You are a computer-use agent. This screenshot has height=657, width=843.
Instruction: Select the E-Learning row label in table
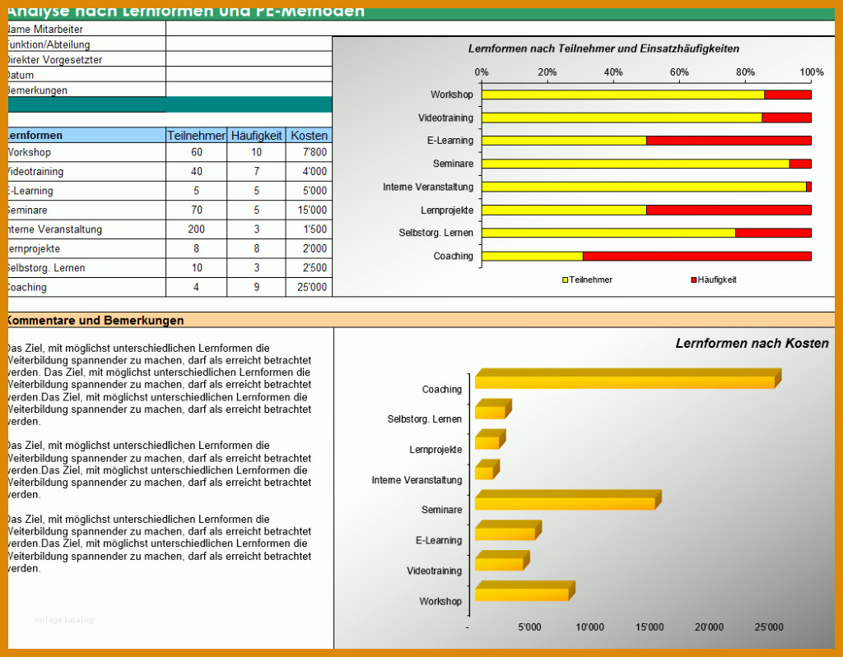(86, 191)
